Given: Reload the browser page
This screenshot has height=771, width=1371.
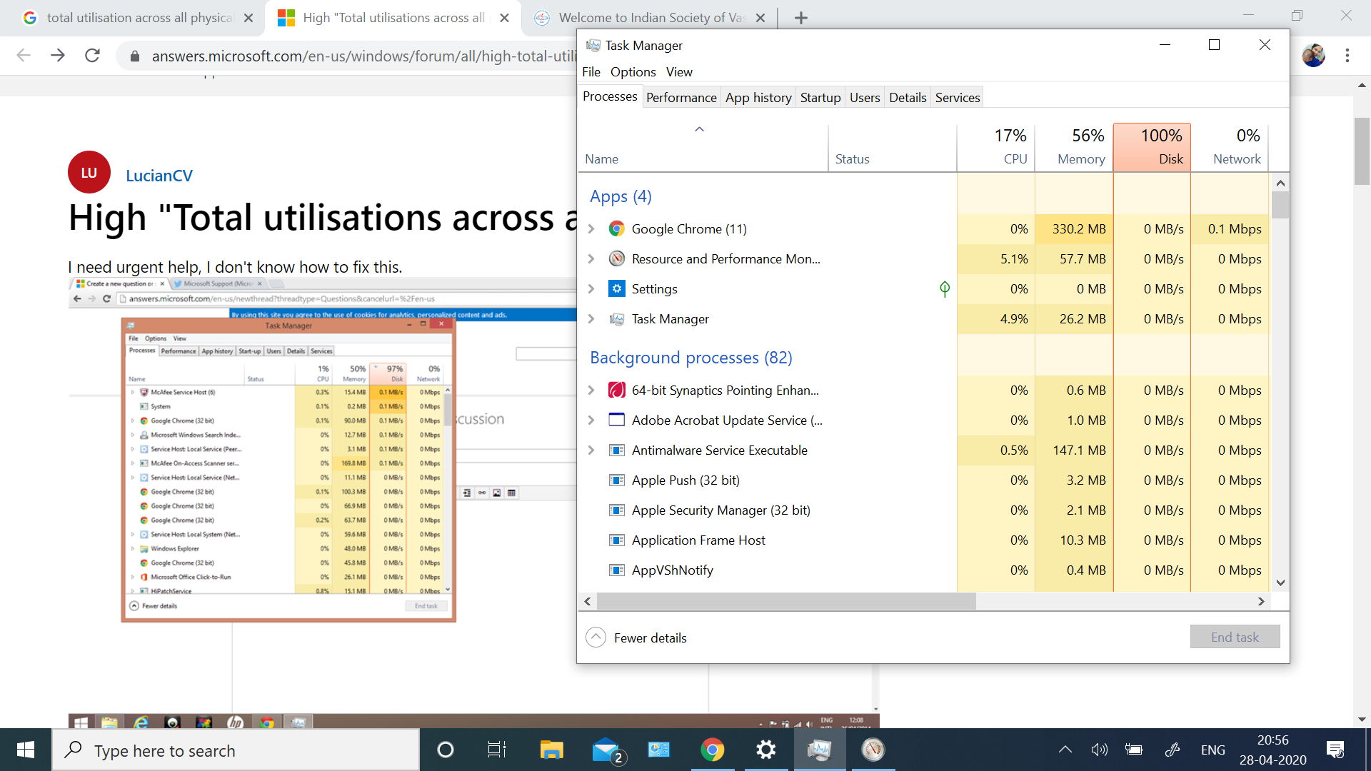Looking at the screenshot, I should (92, 56).
